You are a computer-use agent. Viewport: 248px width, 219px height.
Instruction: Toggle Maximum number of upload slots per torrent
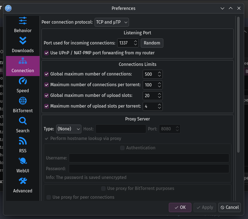[x=46, y=106]
